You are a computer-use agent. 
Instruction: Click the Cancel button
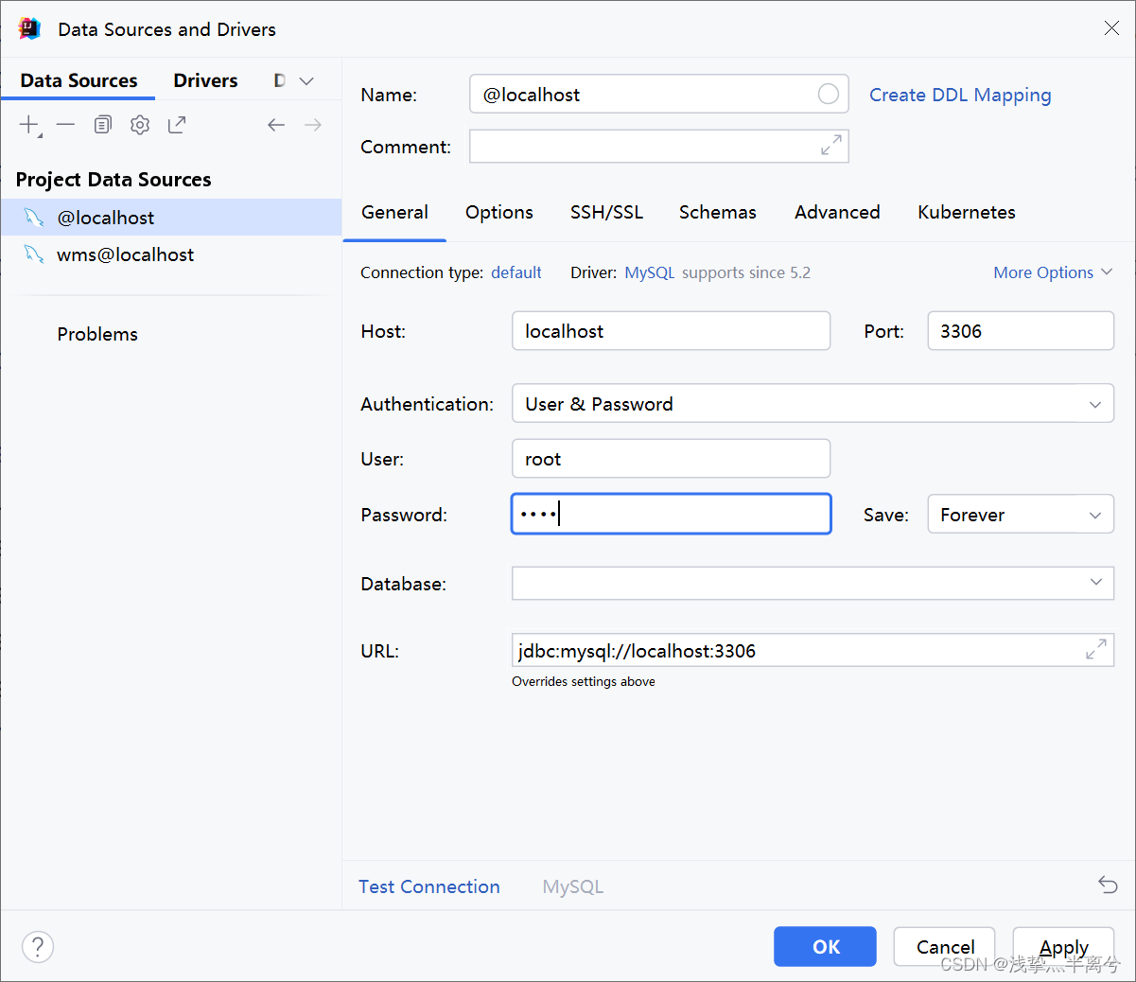pyautogui.click(x=945, y=946)
